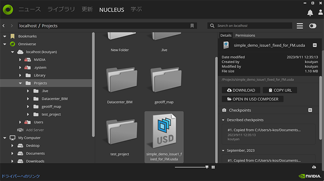
Task: Click the USD file icon in the details header
Action: point(226,45)
